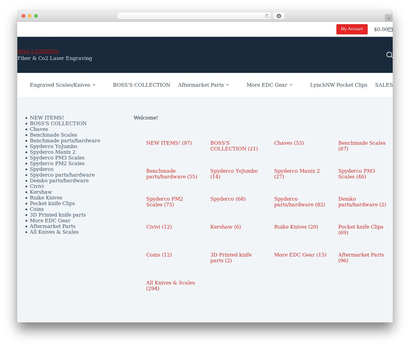This screenshot has height=347, width=410.
Task: Open Spyderco YoJumbo (14) category link
Action: (234, 174)
